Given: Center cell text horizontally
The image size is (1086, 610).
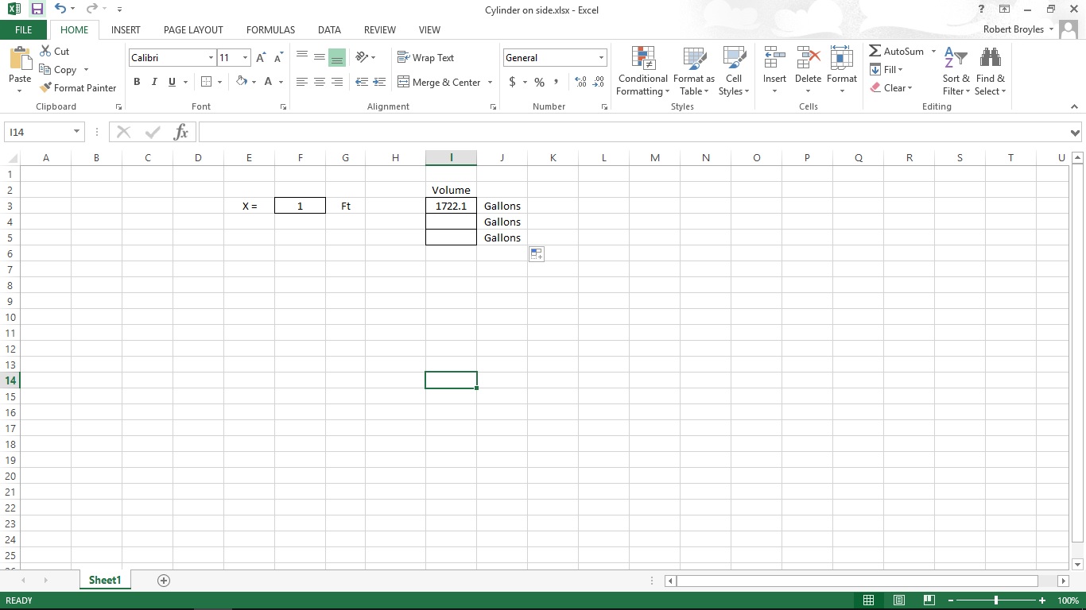Looking at the screenshot, I should (320, 82).
